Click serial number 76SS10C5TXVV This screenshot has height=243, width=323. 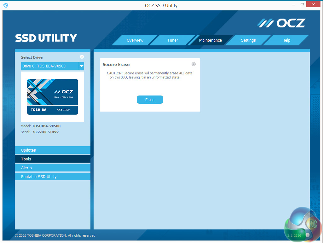[x=45, y=132]
